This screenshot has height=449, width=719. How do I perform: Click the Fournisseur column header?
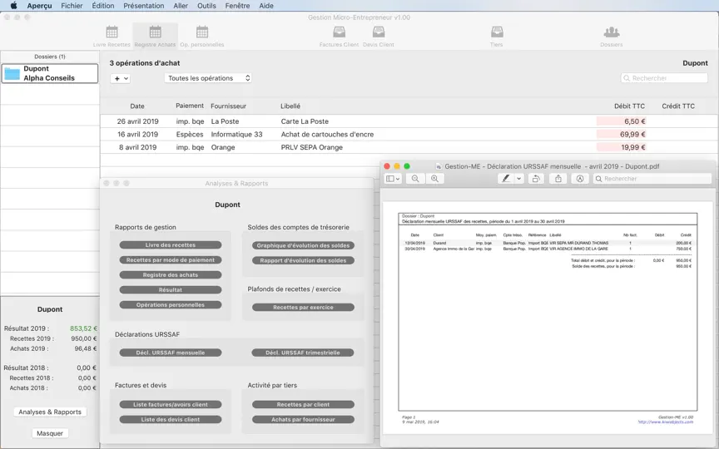coord(228,106)
